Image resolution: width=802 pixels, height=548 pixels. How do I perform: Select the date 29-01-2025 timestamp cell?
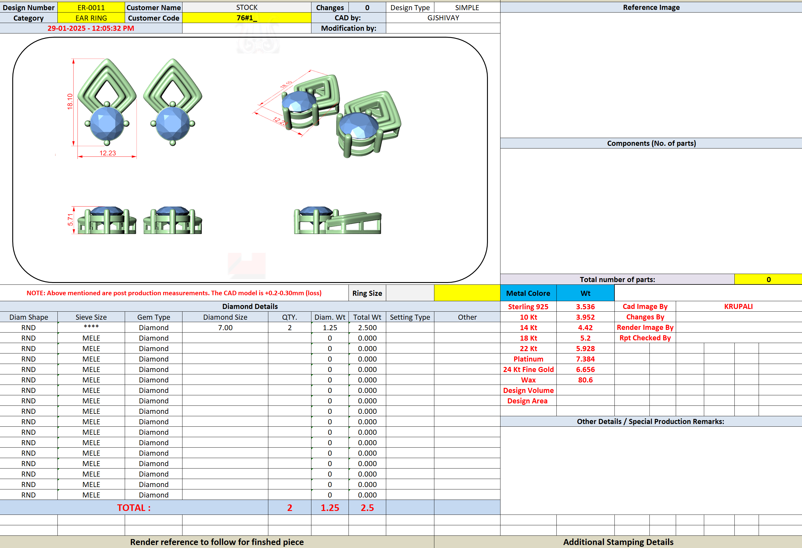click(91, 28)
